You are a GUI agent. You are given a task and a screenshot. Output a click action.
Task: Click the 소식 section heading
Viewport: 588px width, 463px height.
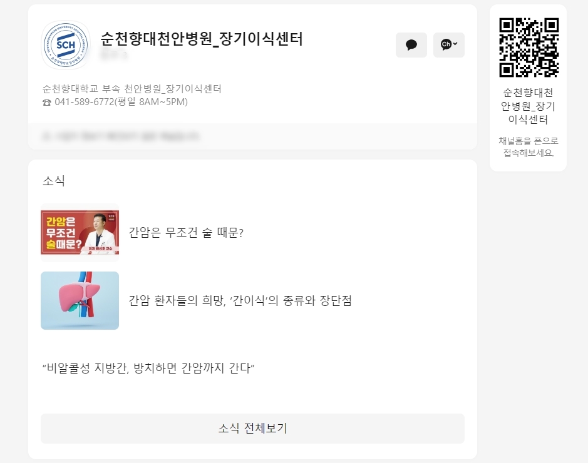tap(54, 181)
